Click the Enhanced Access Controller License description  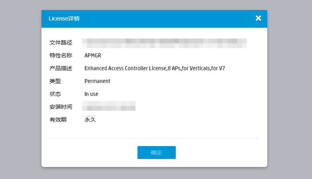[154, 68]
